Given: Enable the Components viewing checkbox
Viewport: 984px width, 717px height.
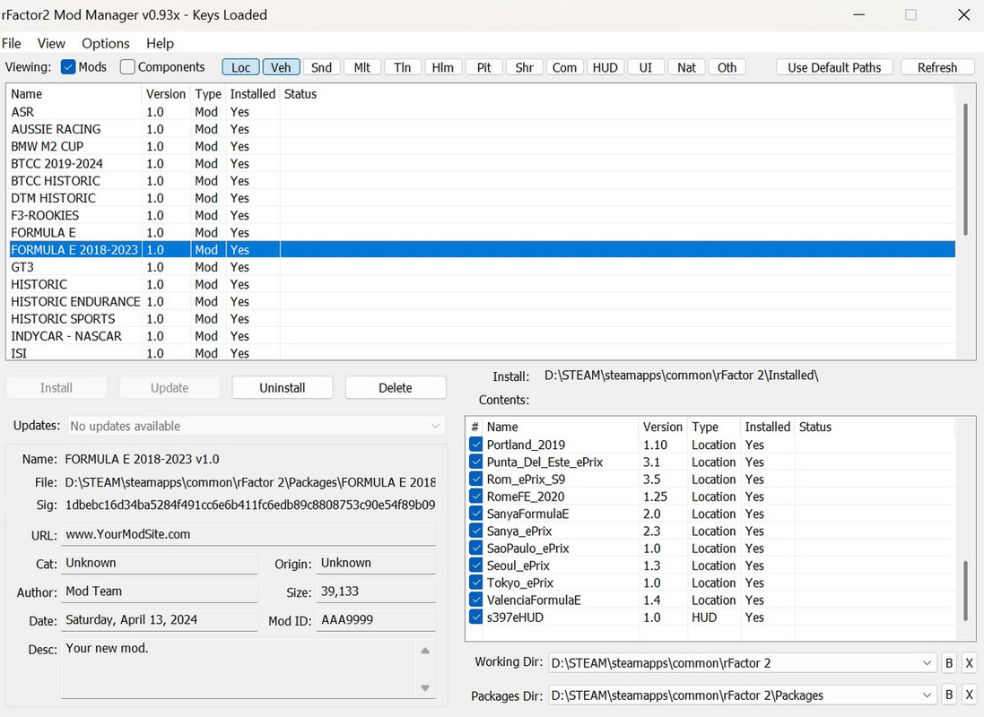Looking at the screenshot, I should click(127, 67).
